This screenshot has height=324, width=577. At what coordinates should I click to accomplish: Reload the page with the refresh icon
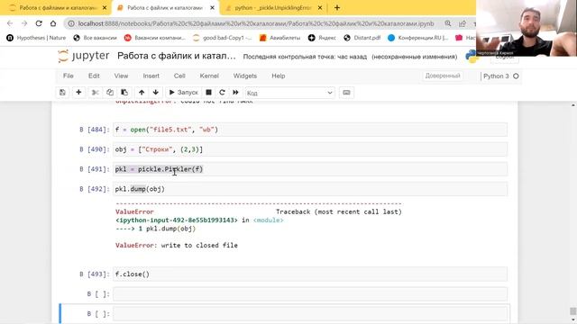[x=39, y=23]
